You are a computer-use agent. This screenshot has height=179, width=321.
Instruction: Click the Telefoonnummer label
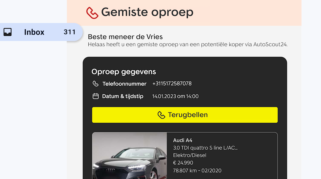tap(124, 84)
